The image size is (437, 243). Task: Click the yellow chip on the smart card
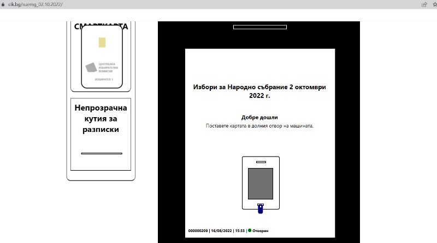click(x=102, y=43)
